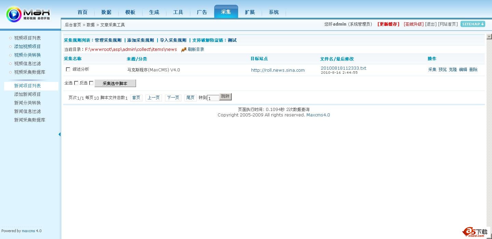Click the MAX logo icon
This screenshot has height=239, width=492.
(x=14, y=14)
